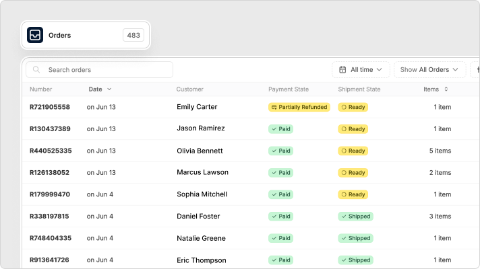Click the Payment State column header
Viewport: 480px width, 269px height.
[x=289, y=89]
